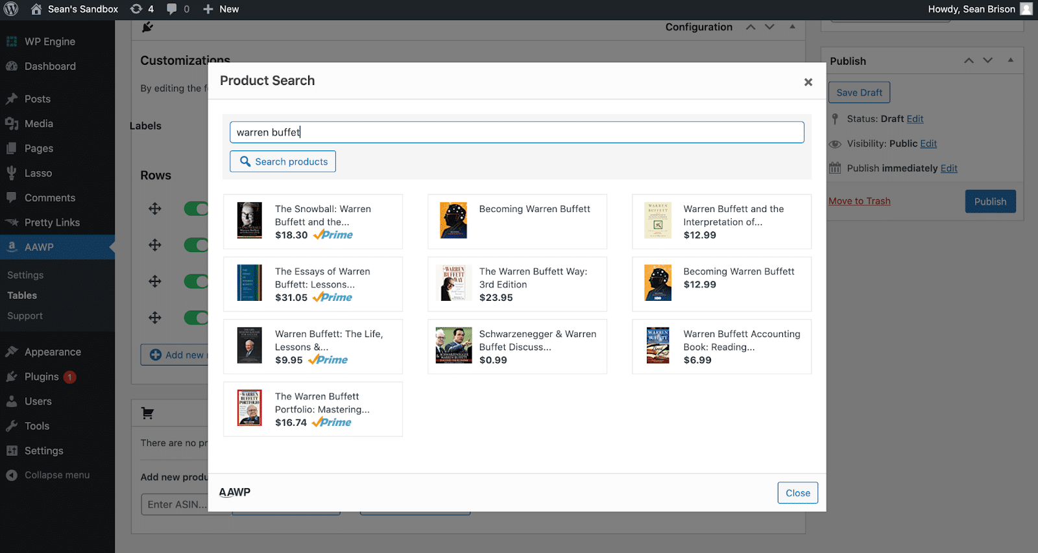Screen dimensions: 1038x553
Task: Open AAWP Tables submenu
Action: pyautogui.click(x=22, y=295)
